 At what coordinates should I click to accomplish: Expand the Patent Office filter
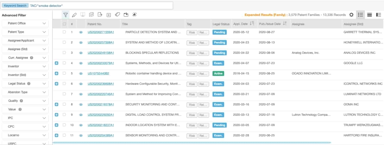(25, 24)
